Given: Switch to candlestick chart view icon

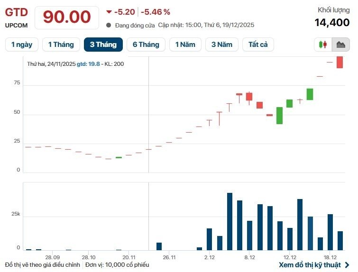Looking at the screenshot, I should 323,45.
